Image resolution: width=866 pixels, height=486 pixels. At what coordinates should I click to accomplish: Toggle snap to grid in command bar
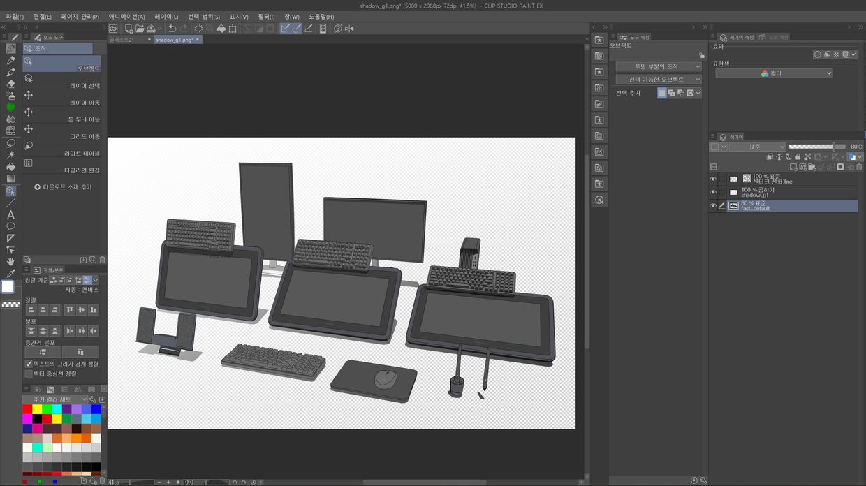[309, 29]
